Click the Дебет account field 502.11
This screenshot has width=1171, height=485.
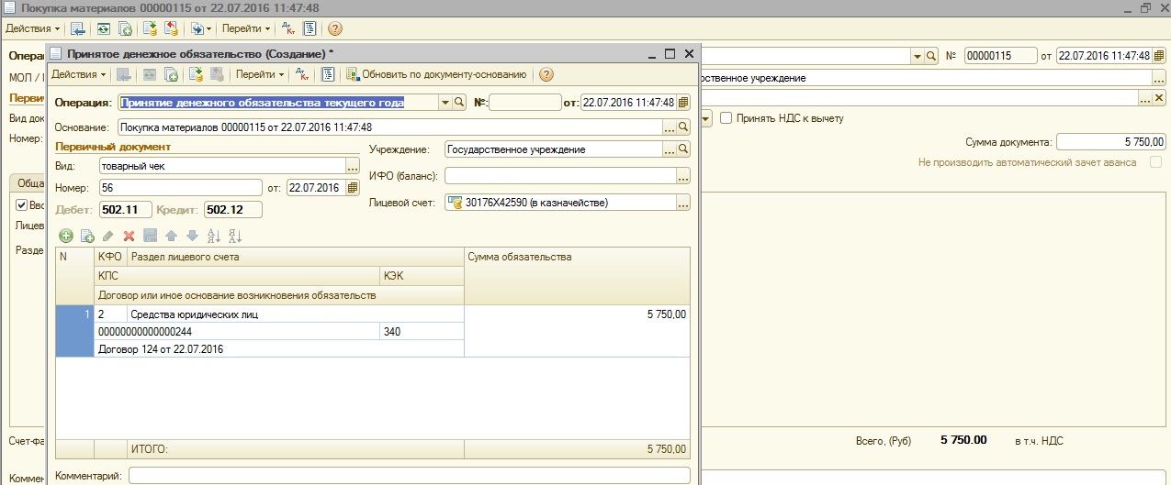pyautogui.click(x=126, y=210)
